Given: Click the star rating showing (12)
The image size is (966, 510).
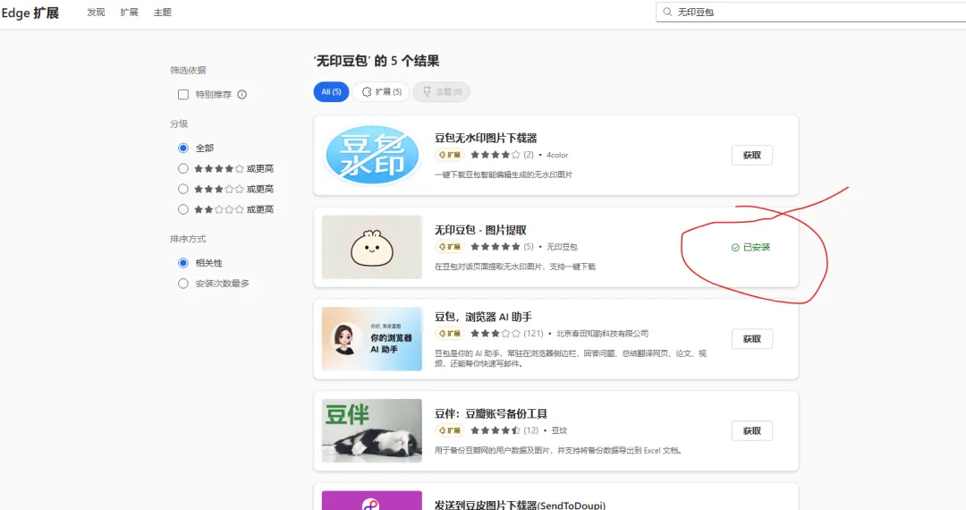Looking at the screenshot, I should pyautogui.click(x=496, y=430).
